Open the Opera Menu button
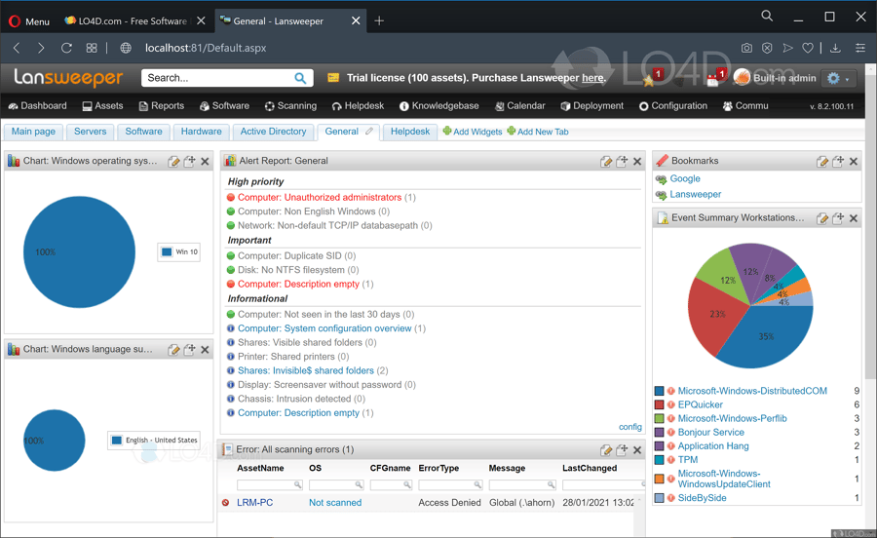877x538 pixels. click(29, 21)
